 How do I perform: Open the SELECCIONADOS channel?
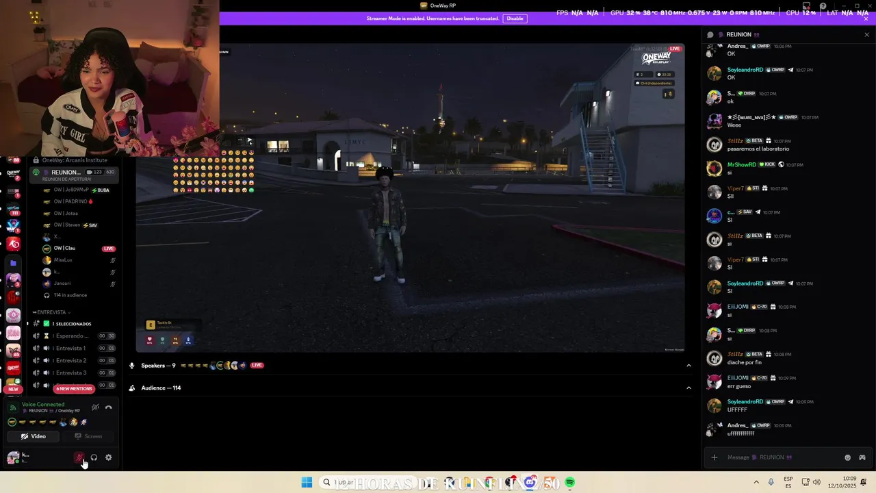tap(73, 324)
